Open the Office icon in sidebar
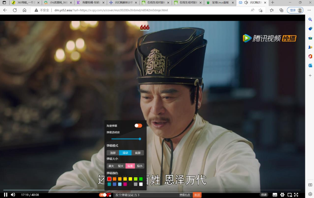Image resolution: width=314 pixels, height=198 pixels. (x=310, y=56)
